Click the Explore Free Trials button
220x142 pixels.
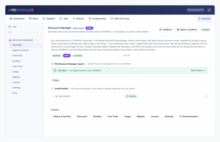coord(113,117)
